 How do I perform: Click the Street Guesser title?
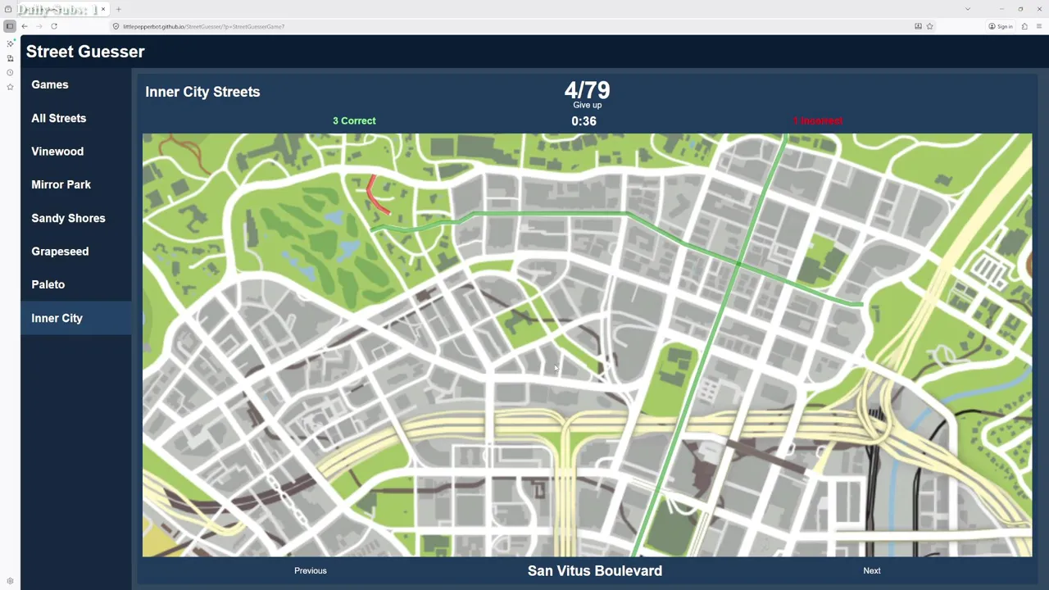click(x=85, y=52)
